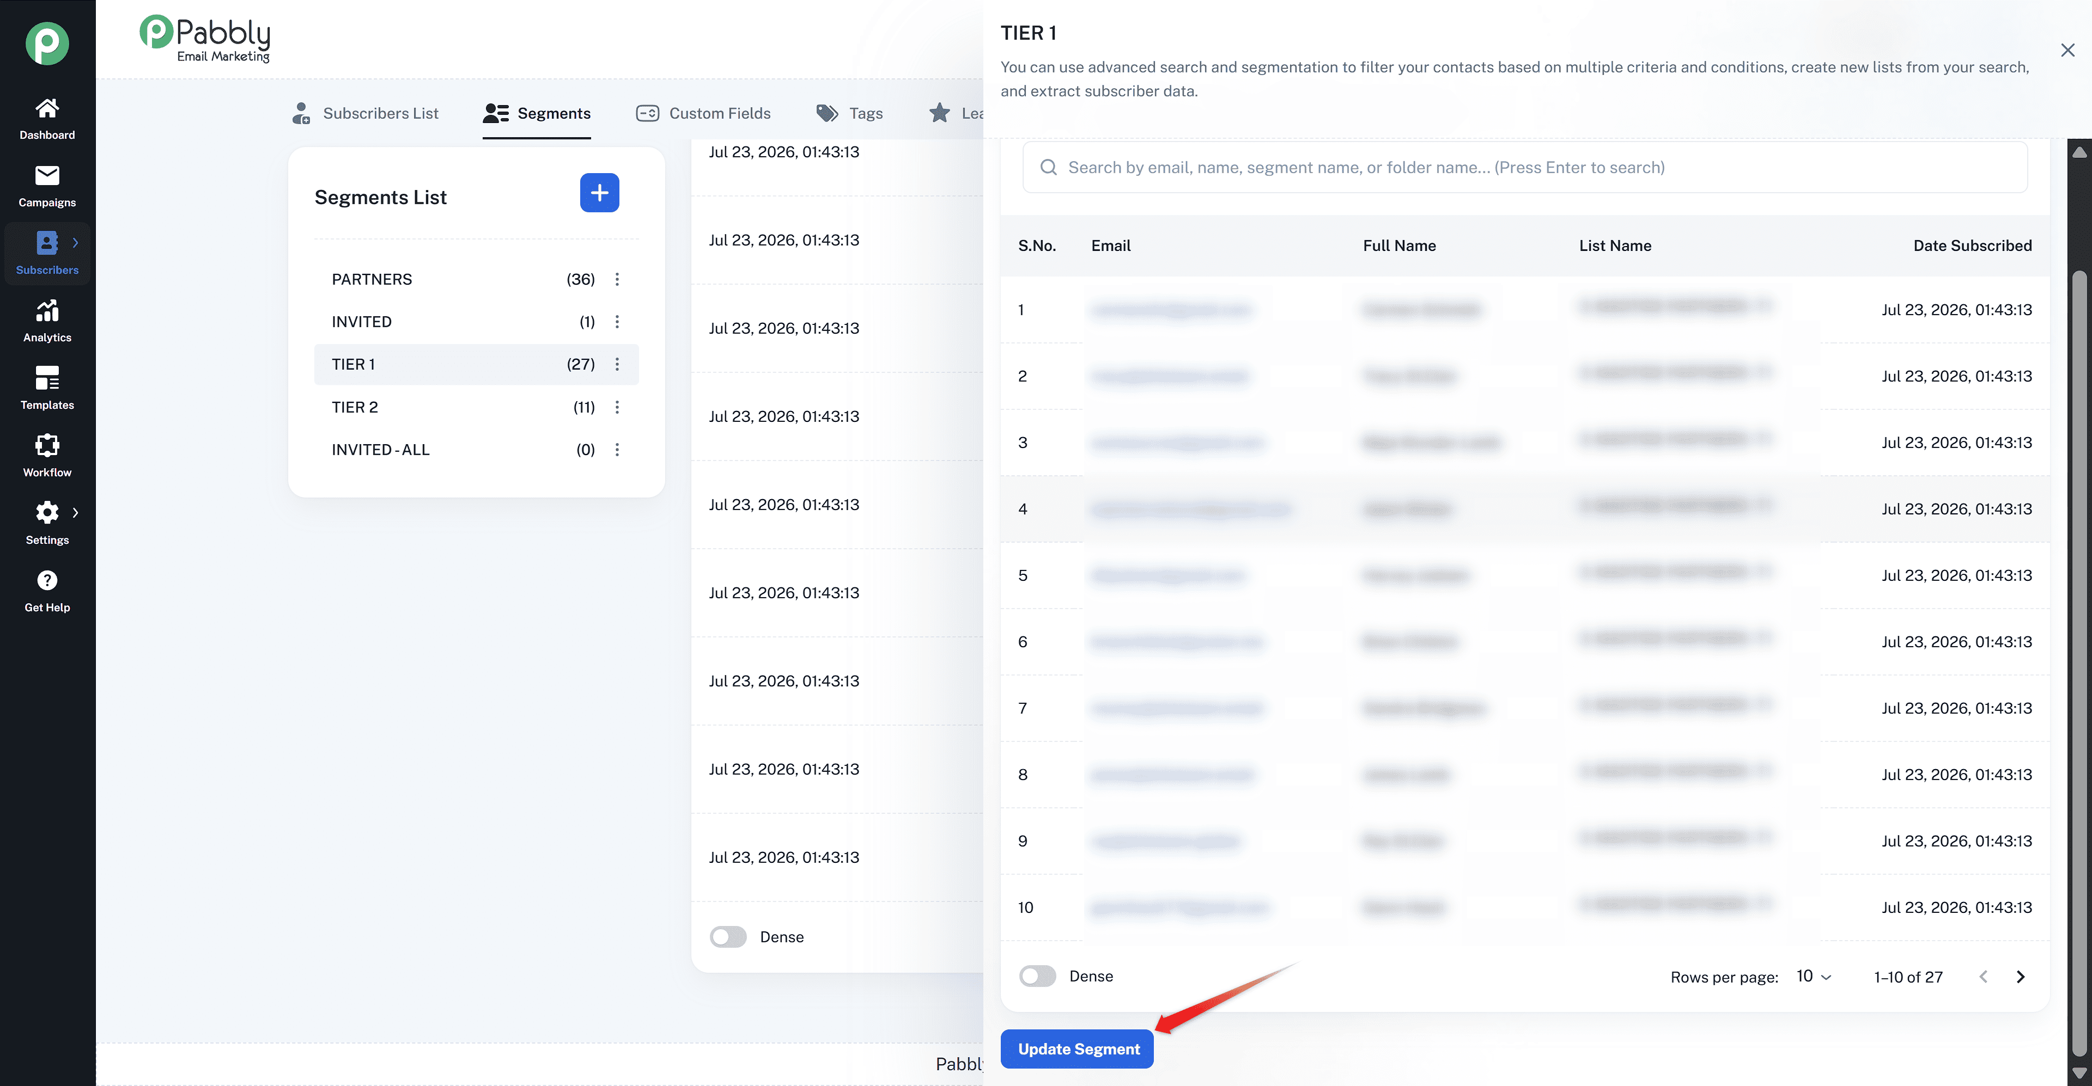Open Workflow puzzle icon
Image resolution: width=2092 pixels, height=1086 pixels.
pyautogui.click(x=47, y=445)
